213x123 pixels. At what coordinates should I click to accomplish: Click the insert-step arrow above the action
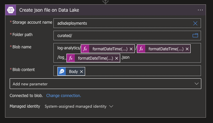[105, 2]
